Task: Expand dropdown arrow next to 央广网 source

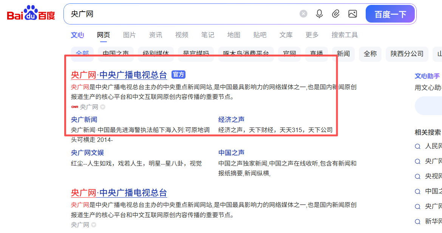Action: click(x=103, y=107)
